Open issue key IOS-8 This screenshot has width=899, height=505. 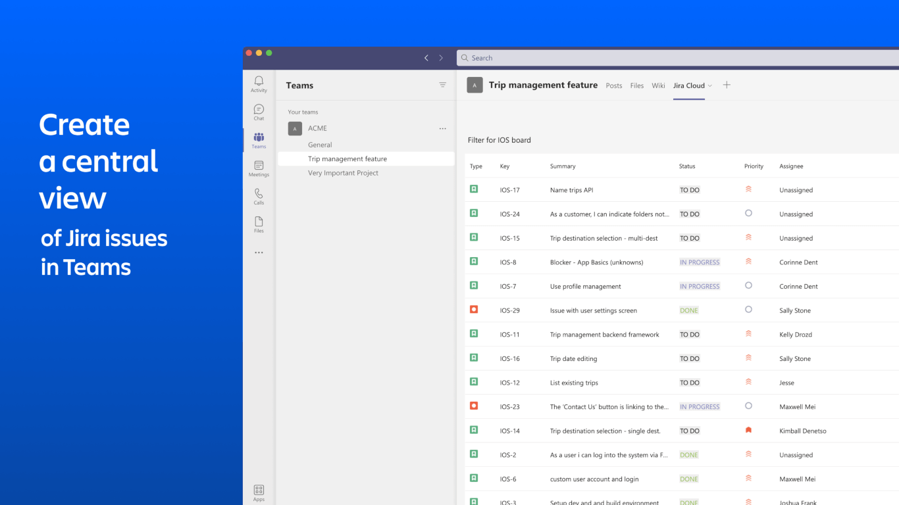click(x=508, y=262)
